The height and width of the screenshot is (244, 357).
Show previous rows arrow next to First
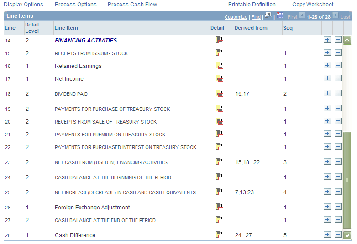coord(302,15)
